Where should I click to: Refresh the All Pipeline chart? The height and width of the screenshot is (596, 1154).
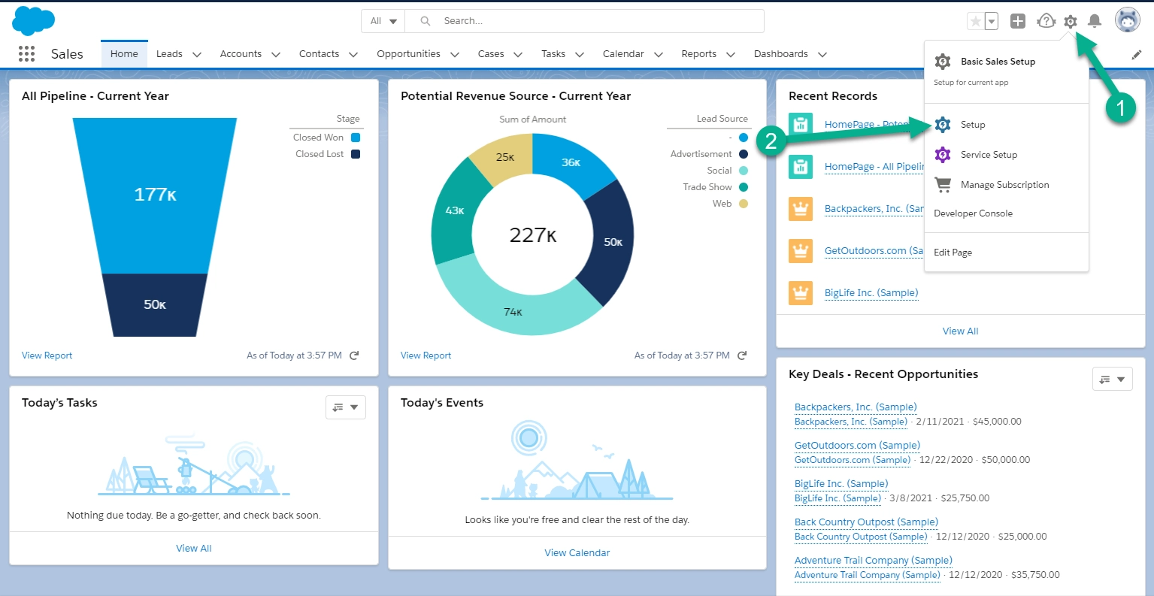point(354,355)
